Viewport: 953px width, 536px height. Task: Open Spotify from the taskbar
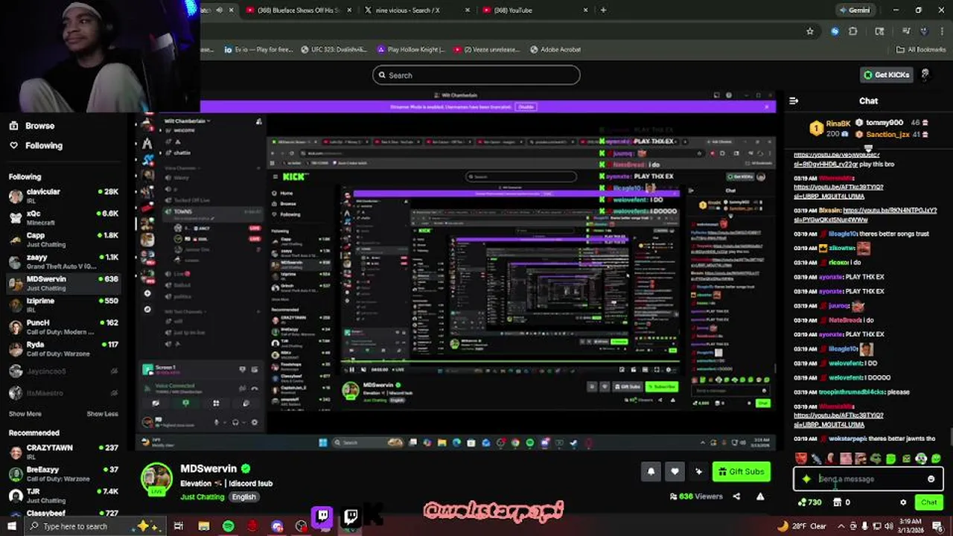228,526
